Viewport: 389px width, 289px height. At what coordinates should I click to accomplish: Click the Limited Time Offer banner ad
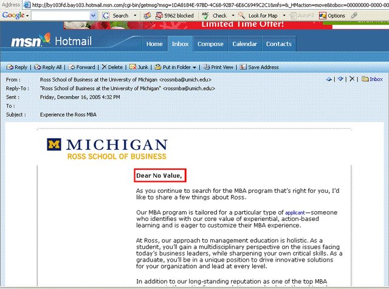click(198, 26)
